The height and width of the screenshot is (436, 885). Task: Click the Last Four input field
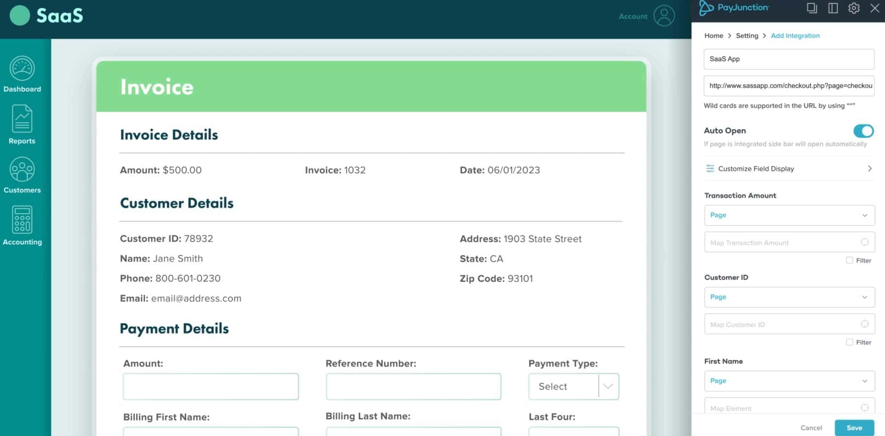click(x=573, y=431)
